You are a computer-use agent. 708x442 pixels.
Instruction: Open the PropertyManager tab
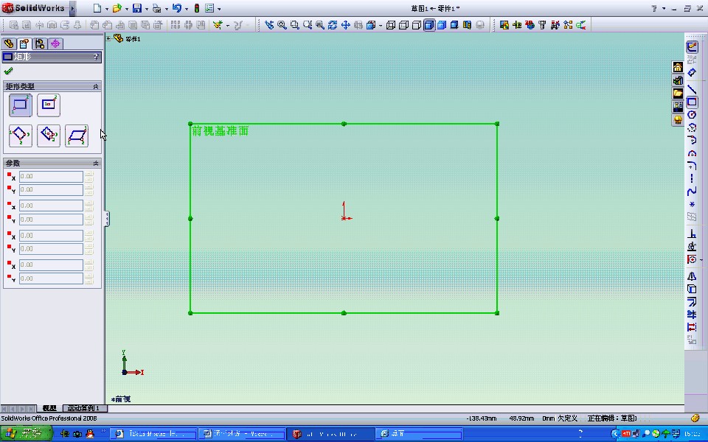tap(24, 43)
